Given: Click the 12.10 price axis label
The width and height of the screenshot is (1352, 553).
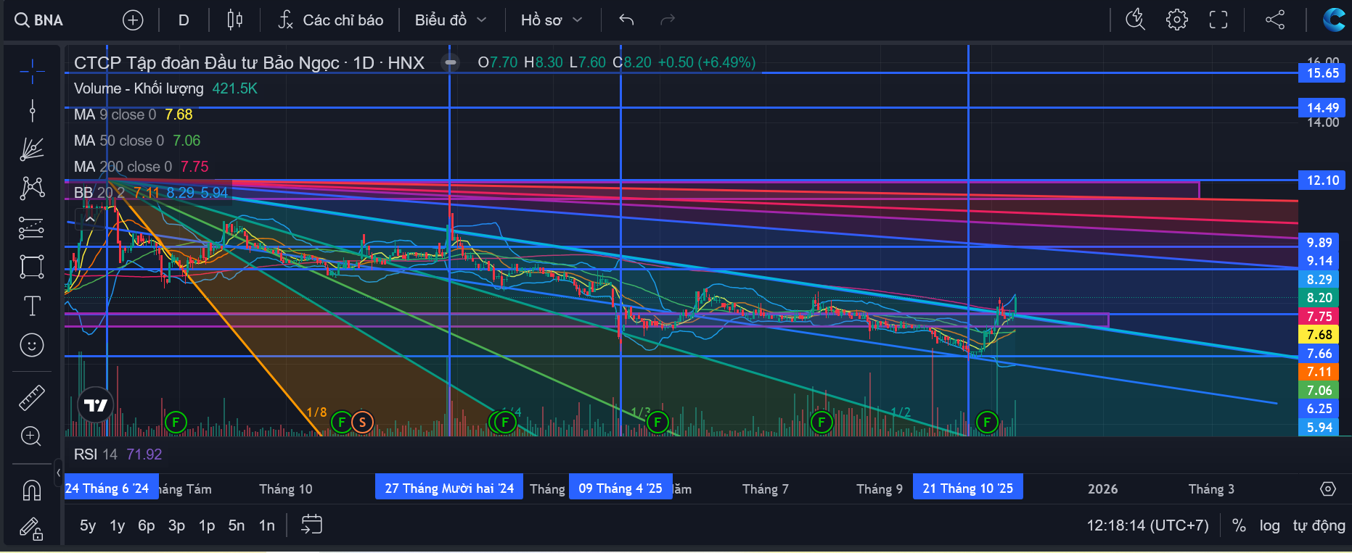Looking at the screenshot, I should pyautogui.click(x=1322, y=180).
